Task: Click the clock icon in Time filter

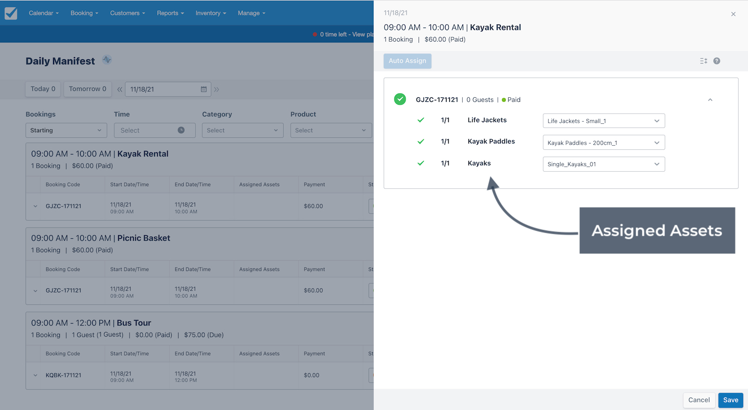Action: 181,130
